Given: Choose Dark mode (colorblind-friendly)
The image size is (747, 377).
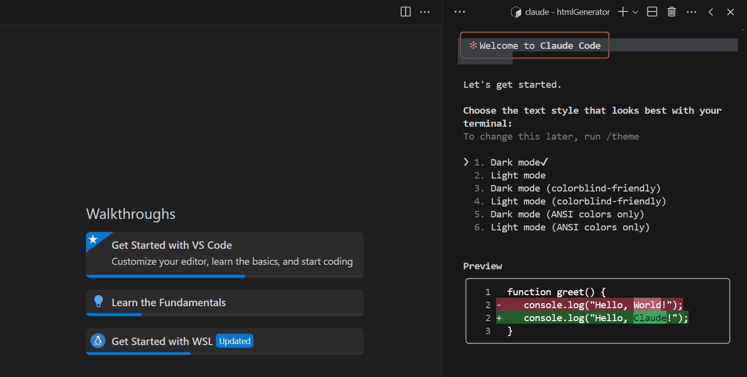Looking at the screenshot, I should pyautogui.click(x=568, y=188).
